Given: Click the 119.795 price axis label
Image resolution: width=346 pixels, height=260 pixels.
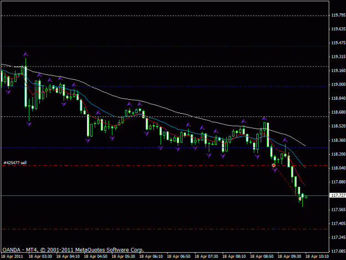Looking at the screenshot, I should click(x=338, y=15).
